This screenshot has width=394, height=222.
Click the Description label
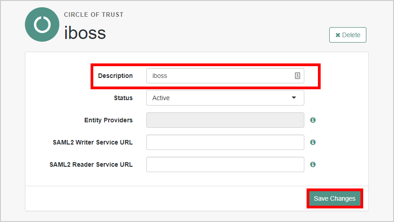pos(115,76)
